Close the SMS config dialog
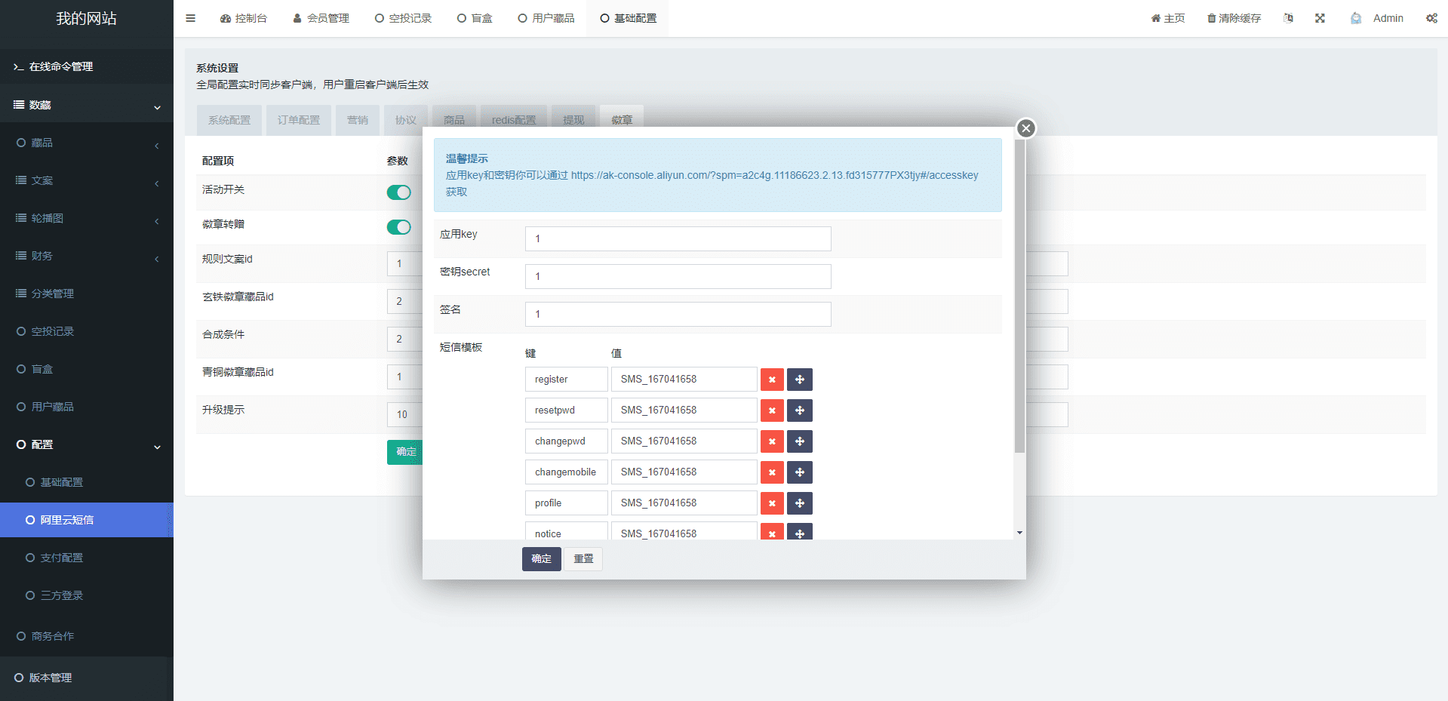Viewport: 1448px width, 701px height. click(x=1025, y=128)
